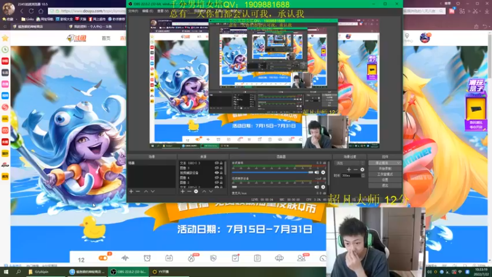The width and height of the screenshot is (492, 277).
Task: Open video capture device audio settings gear
Action: 323,187
